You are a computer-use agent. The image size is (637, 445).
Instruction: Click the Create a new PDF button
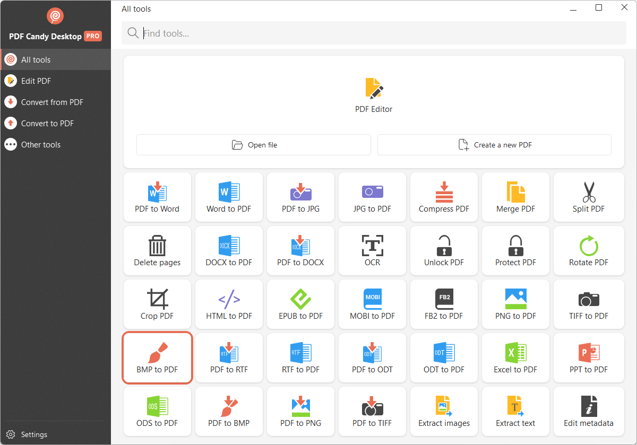coord(494,145)
